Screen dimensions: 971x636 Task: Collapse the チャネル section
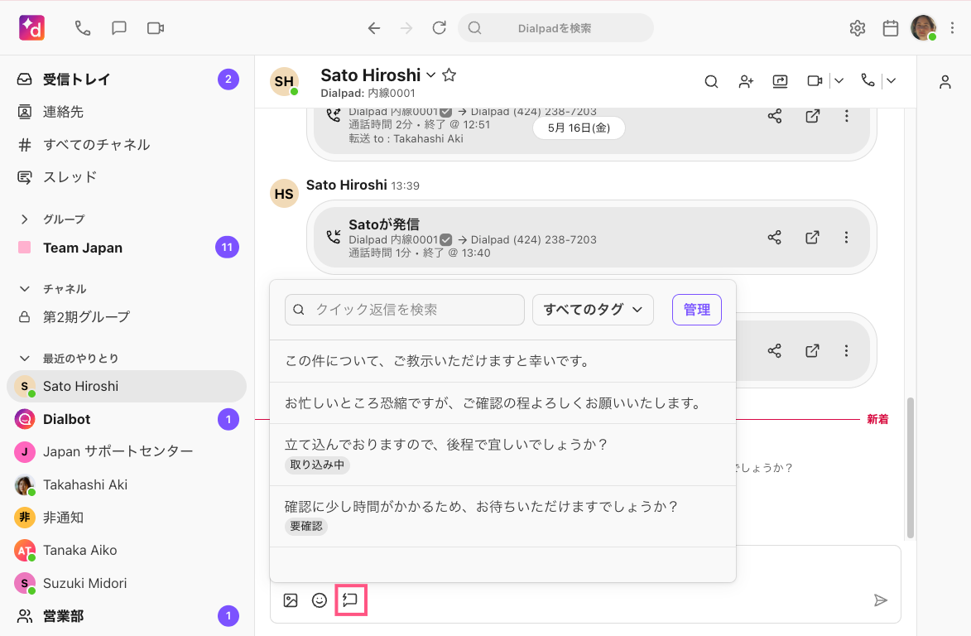[x=25, y=288]
